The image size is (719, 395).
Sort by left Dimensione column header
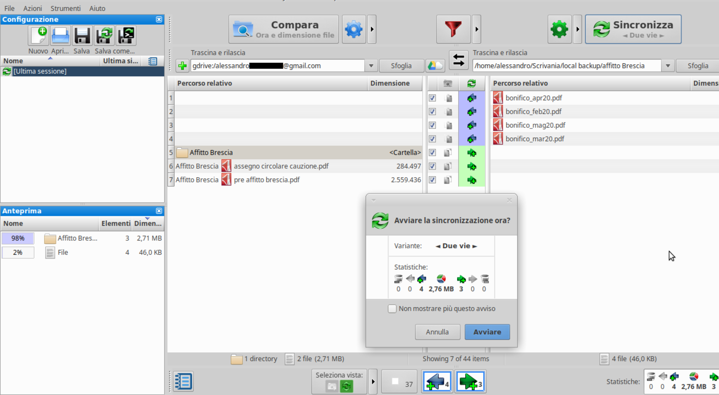[x=394, y=83]
